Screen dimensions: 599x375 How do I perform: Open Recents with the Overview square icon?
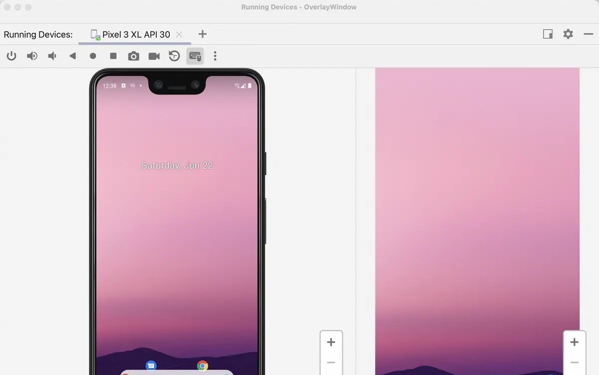pos(113,56)
